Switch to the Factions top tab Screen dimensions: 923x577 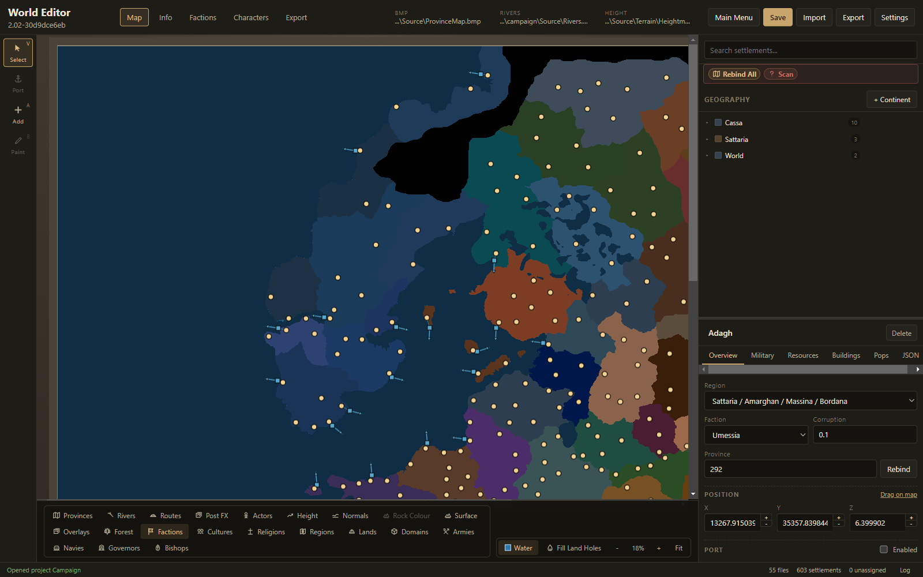coord(203,17)
